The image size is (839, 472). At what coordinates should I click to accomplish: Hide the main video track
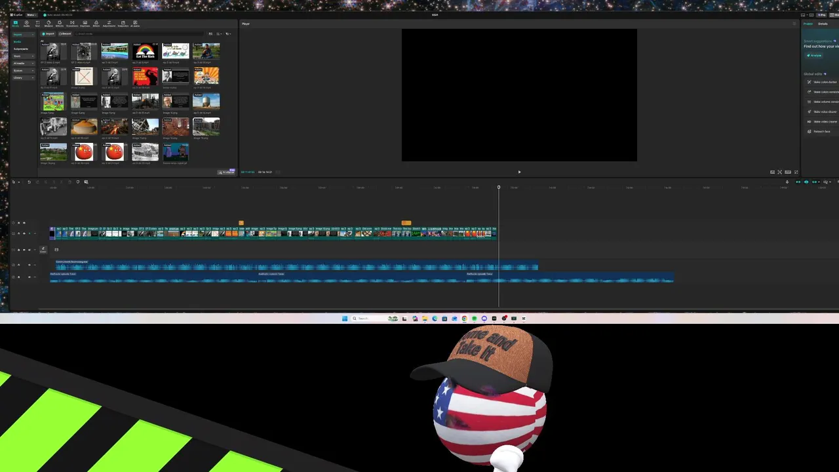24,233
